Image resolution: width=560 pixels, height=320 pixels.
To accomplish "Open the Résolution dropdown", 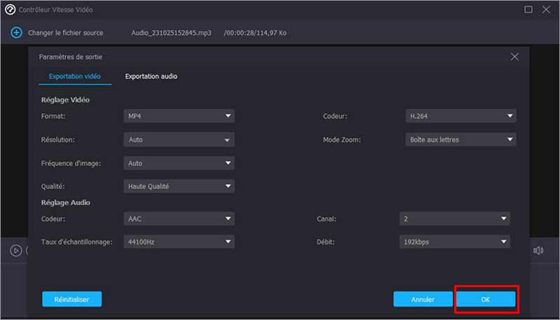I will [179, 140].
